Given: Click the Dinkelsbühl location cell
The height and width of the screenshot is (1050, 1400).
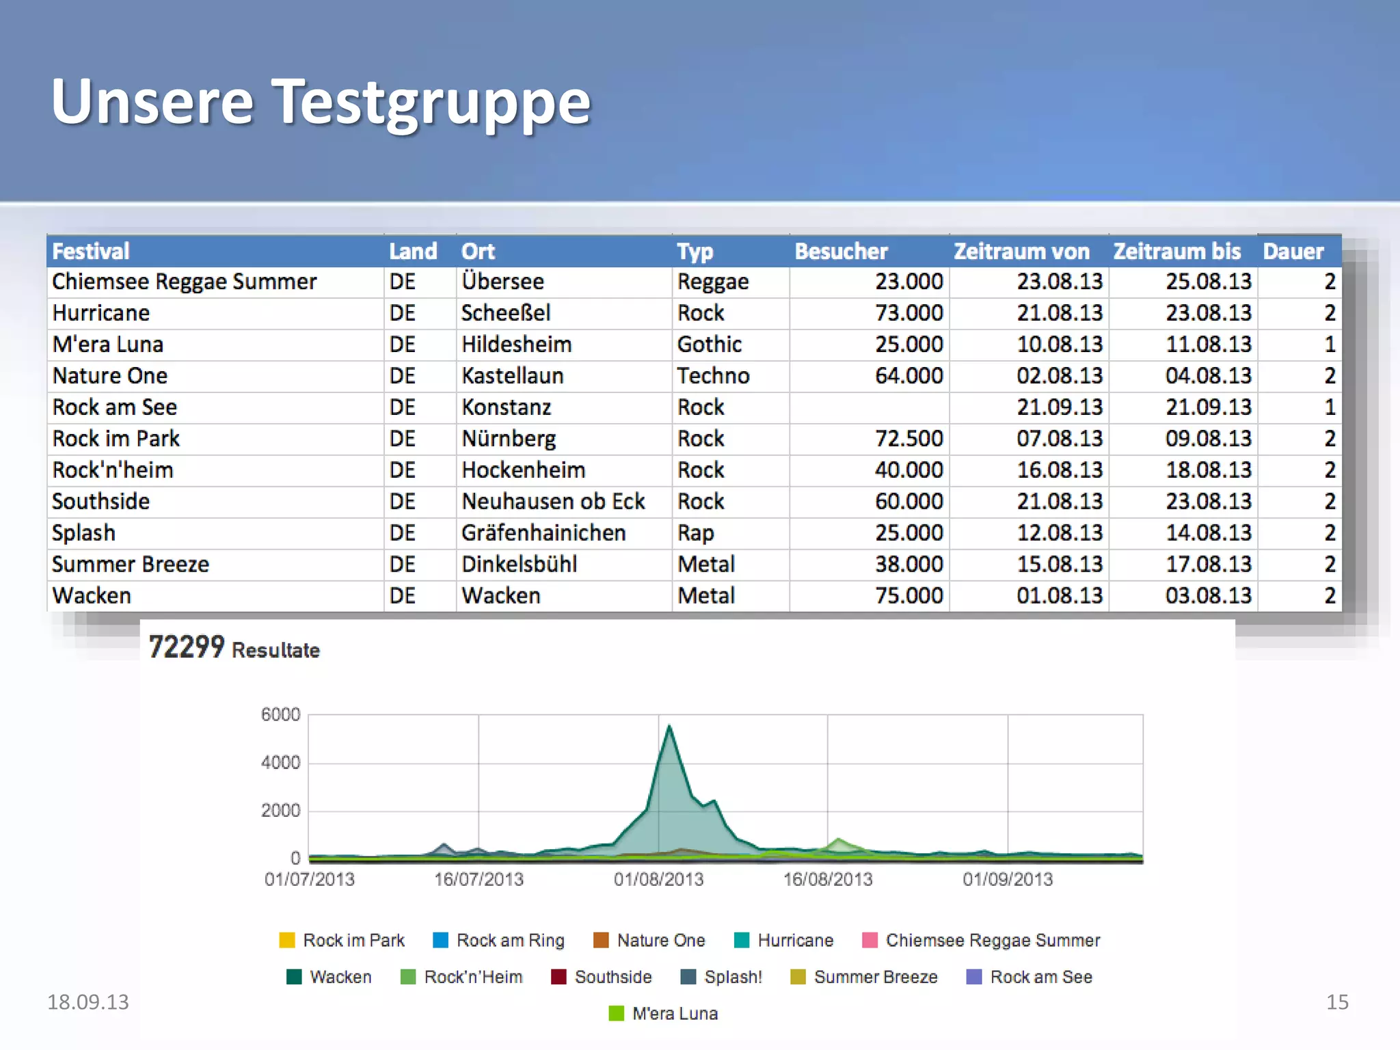Looking at the screenshot, I should click(564, 565).
